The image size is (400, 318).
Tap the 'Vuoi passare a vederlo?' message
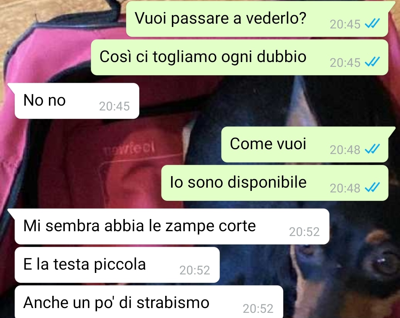click(257, 19)
